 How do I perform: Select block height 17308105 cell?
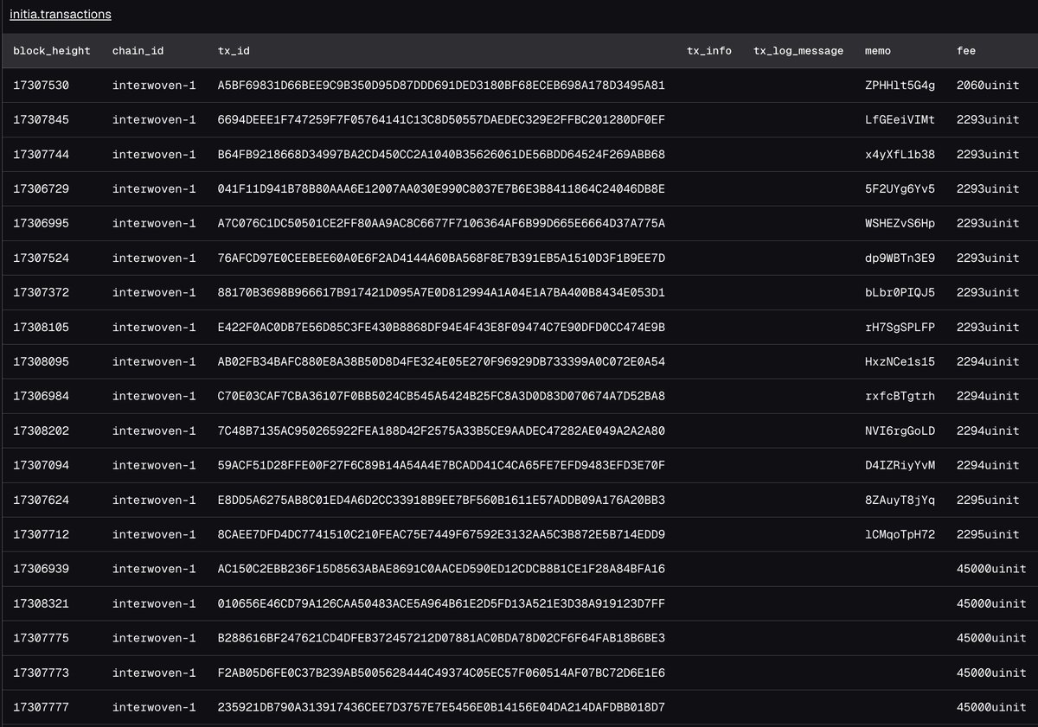tap(41, 328)
